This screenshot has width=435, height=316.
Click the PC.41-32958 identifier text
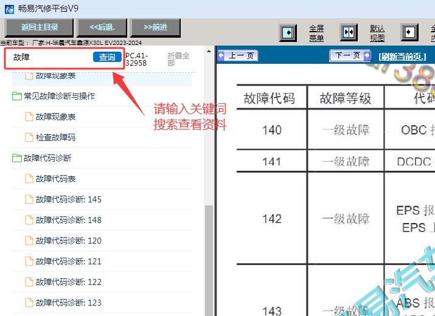[136, 60]
